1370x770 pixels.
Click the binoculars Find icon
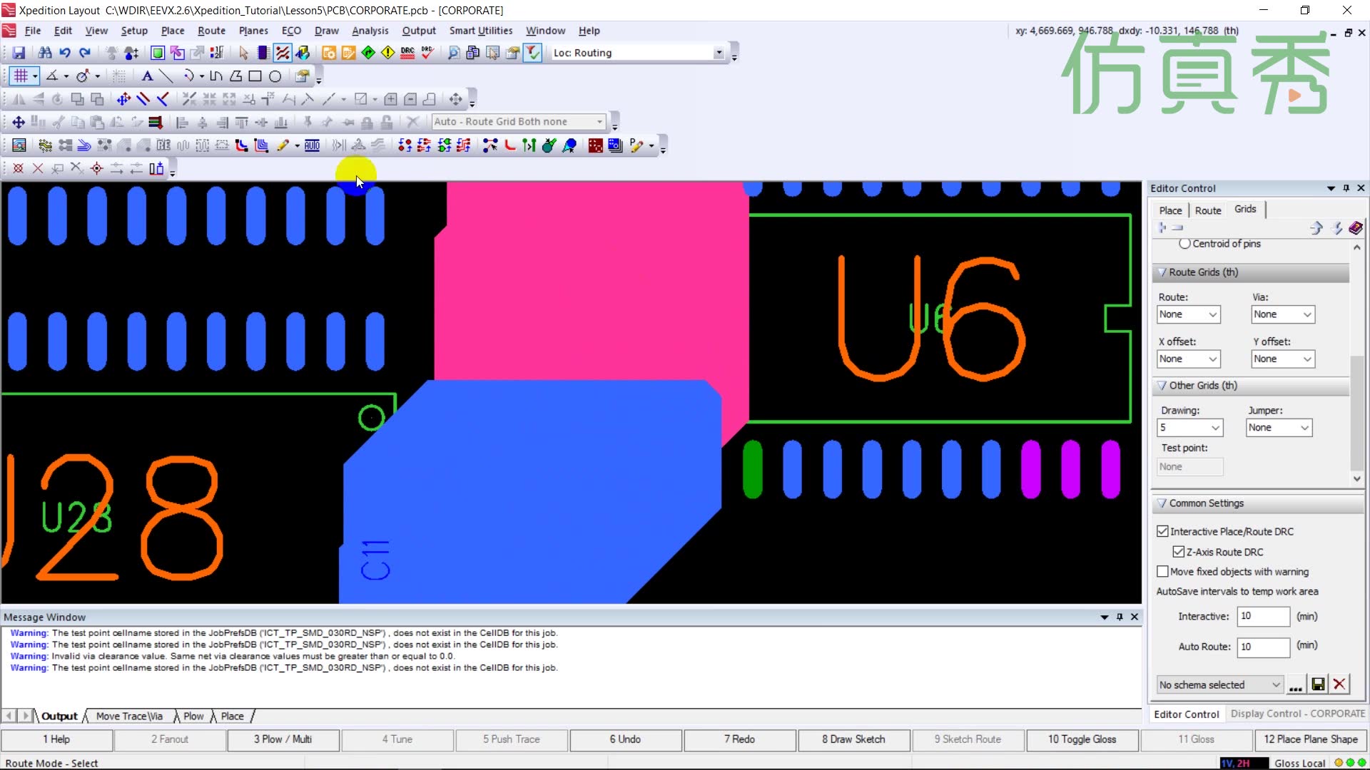(x=45, y=53)
